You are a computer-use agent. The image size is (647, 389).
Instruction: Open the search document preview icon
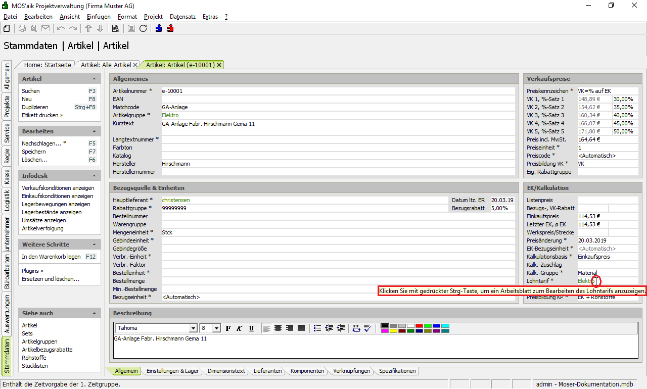click(116, 28)
